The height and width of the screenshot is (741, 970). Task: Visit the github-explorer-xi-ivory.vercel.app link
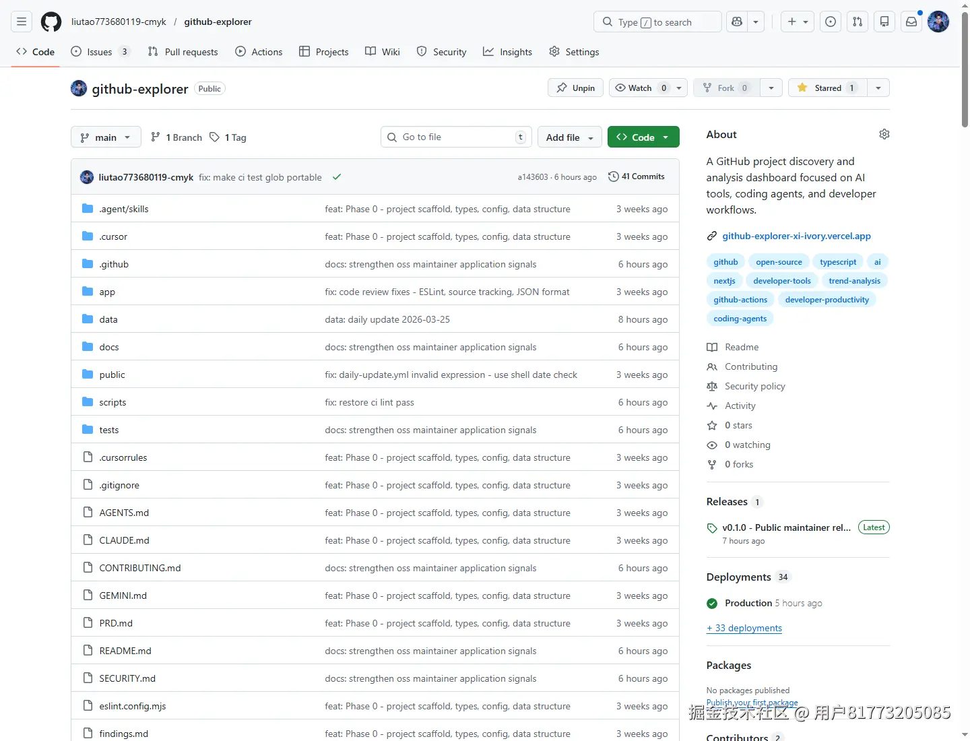[796, 236]
